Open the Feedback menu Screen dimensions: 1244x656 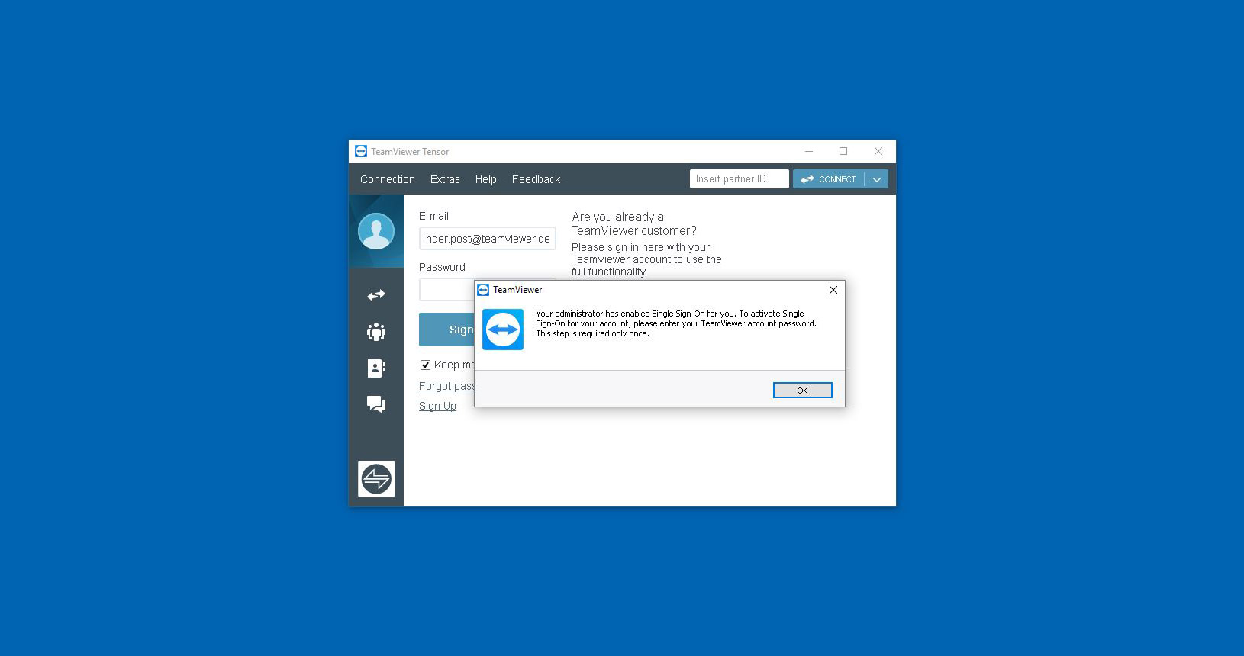click(537, 179)
